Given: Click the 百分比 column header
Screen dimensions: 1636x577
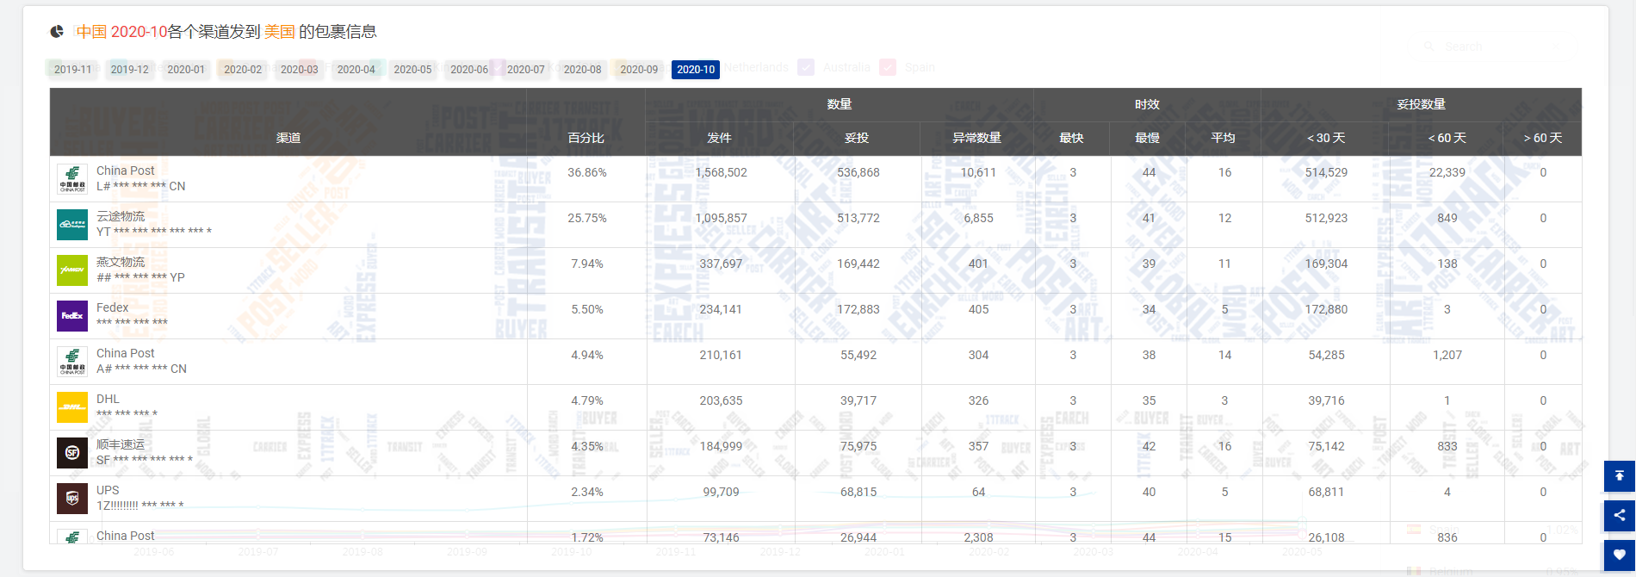Looking at the screenshot, I should point(586,138).
